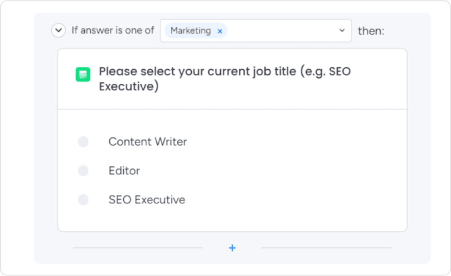The image size is (451, 276).
Task: Click the Editor option label
Action: (124, 171)
